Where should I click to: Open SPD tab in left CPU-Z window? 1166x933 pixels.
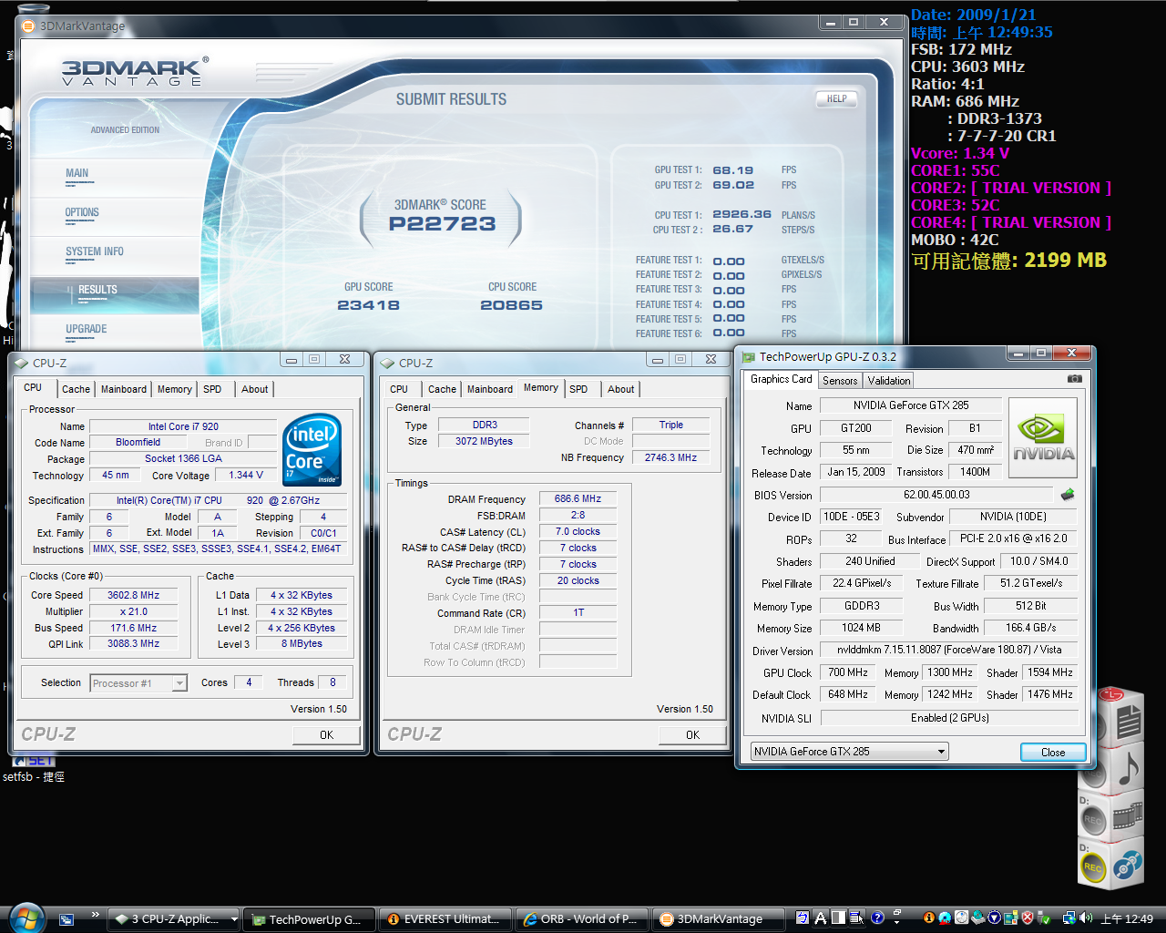(x=212, y=389)
